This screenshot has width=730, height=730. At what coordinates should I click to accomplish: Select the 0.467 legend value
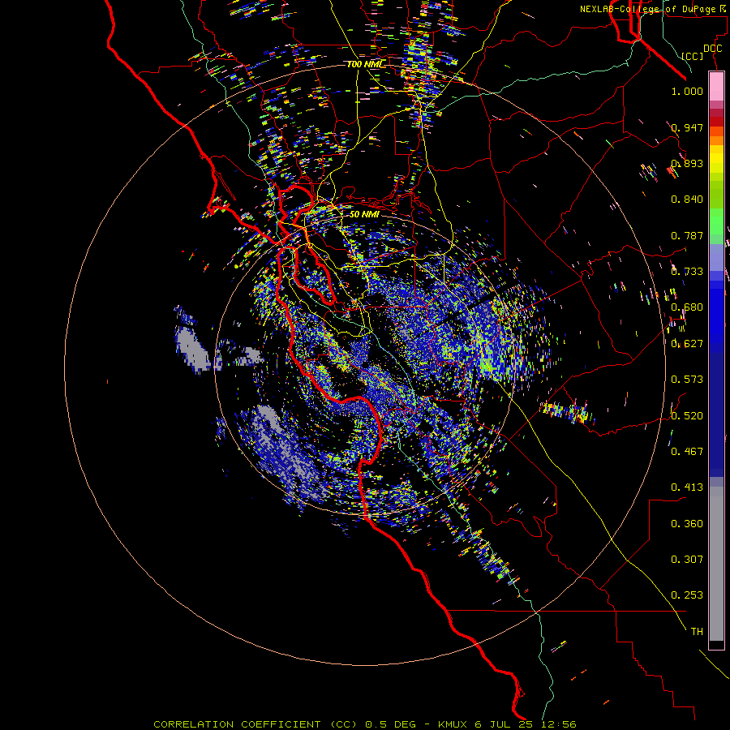[x=687, y=452]
